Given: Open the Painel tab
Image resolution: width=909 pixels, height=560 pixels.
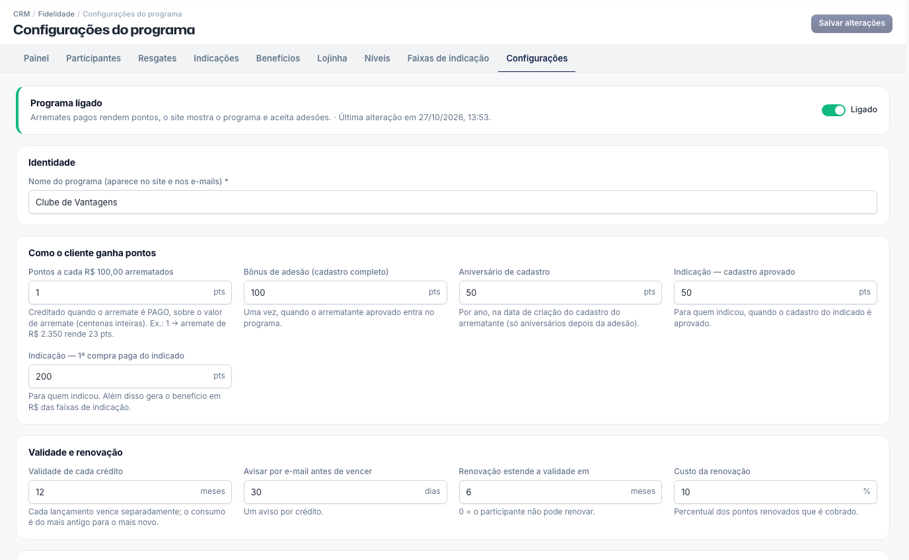Looking at the screenshot, I should tap(36, 58).
